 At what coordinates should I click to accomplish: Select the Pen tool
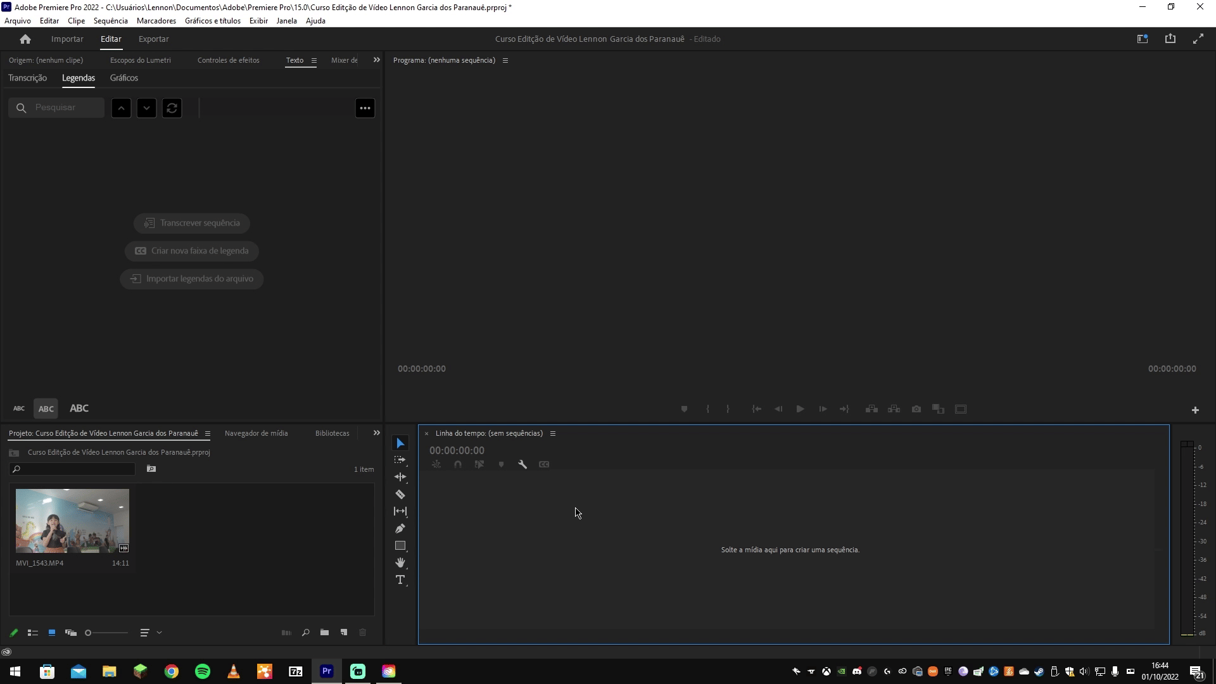pos(400,528)
